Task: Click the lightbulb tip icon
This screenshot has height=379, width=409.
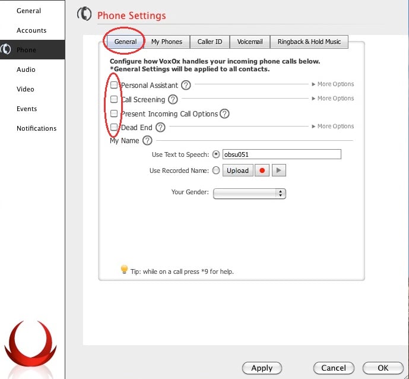Action: (124, 269)
